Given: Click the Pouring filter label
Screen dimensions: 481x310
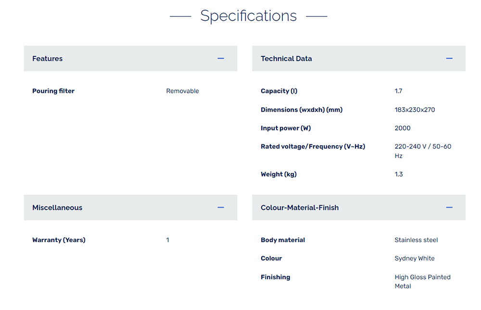Looking at the screenshot, I should pyautogui.click(x=53, y=91).
